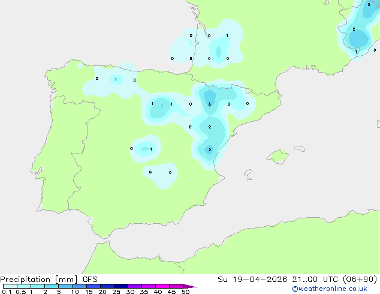Click the '40' legend scale label
This screenshot has height=294, width=380.
(x=158, y=292)
